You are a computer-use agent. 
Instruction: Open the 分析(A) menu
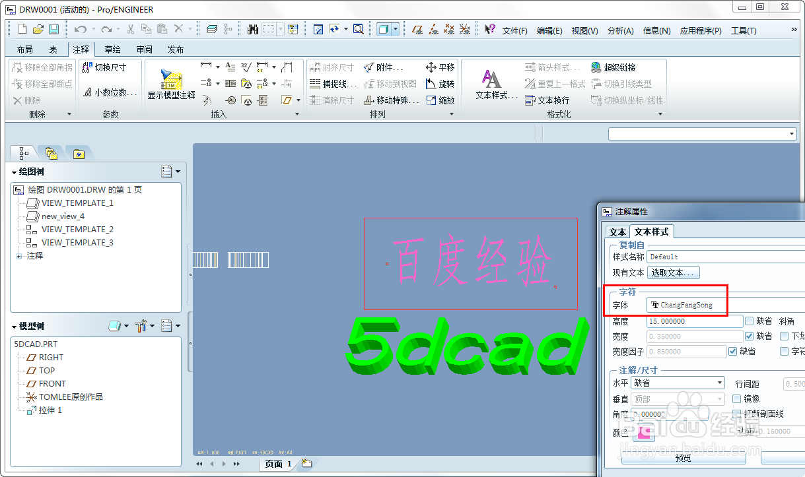(620, 30)
